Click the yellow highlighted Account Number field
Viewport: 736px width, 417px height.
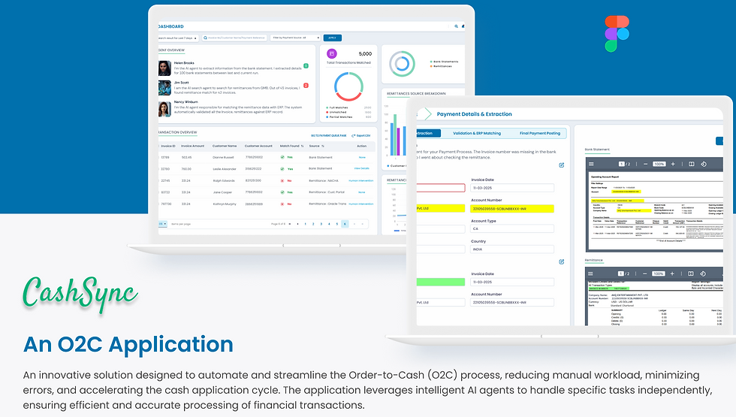(x=512, y=209)
